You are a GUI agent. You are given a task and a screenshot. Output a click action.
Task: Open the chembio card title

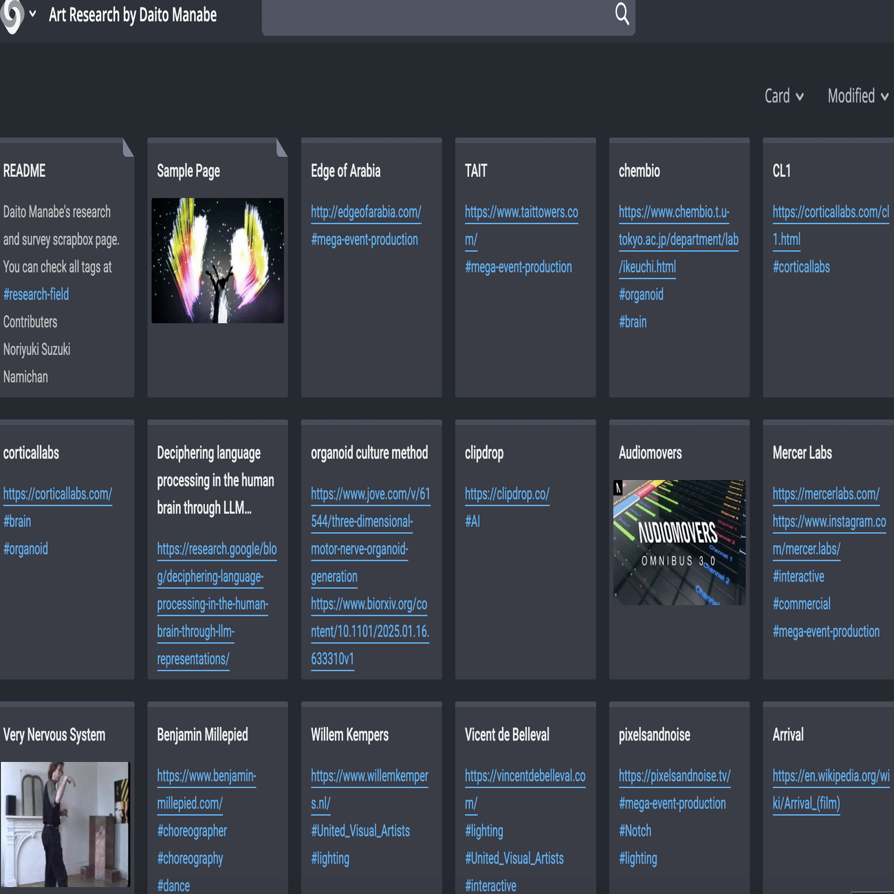tap(640, 171)
